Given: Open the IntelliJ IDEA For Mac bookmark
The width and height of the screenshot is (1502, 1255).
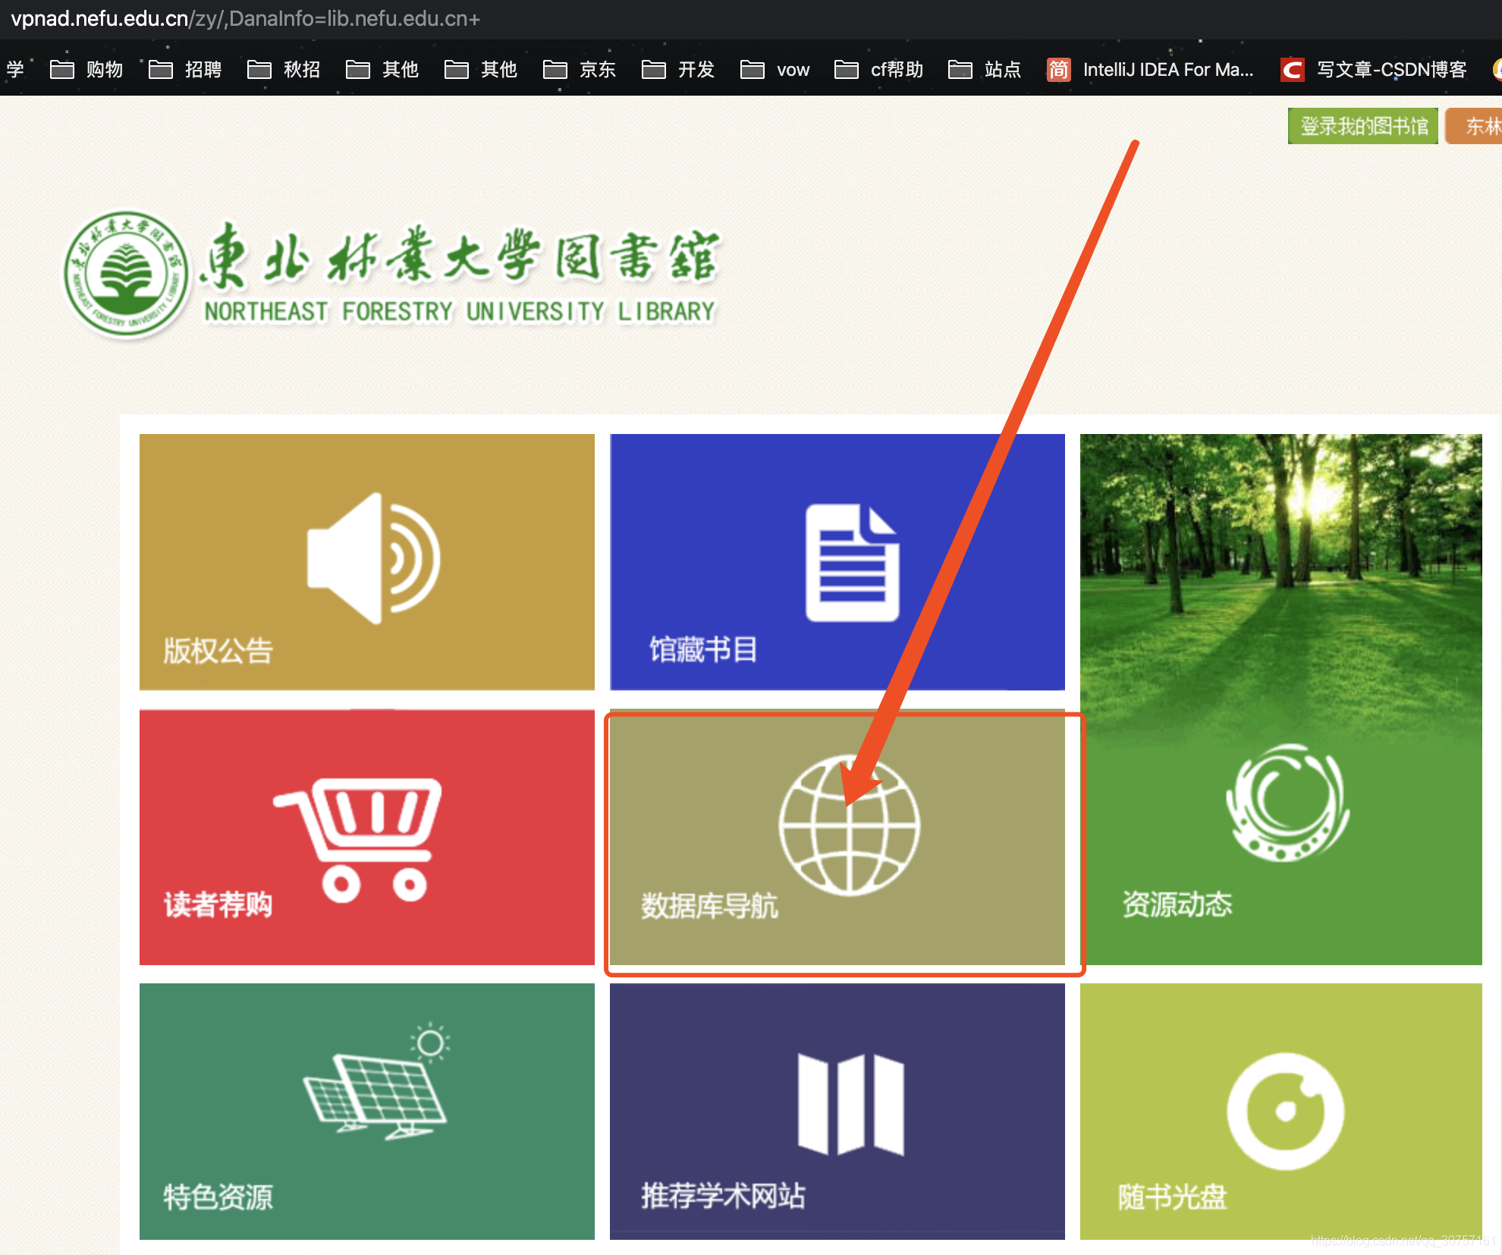Looking at the screenshot, I should pyautogui.click(x=1150, y=70).
